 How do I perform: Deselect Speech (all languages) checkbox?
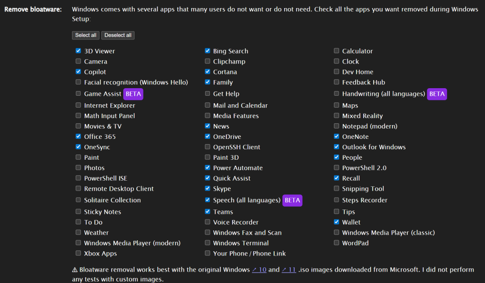207,200
